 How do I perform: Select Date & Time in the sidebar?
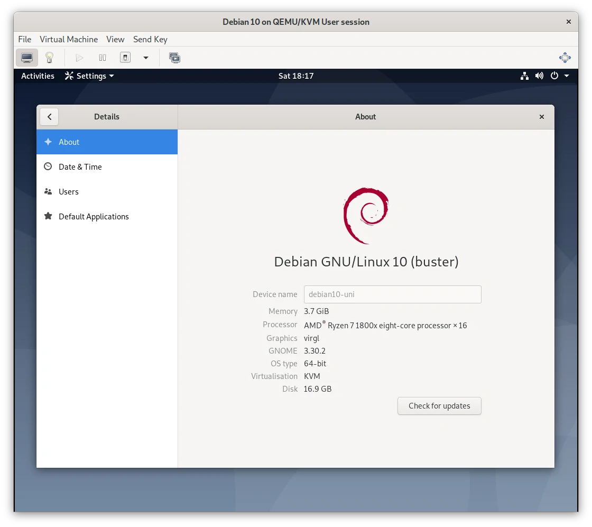pyautogui.click(x=107, y=167)
